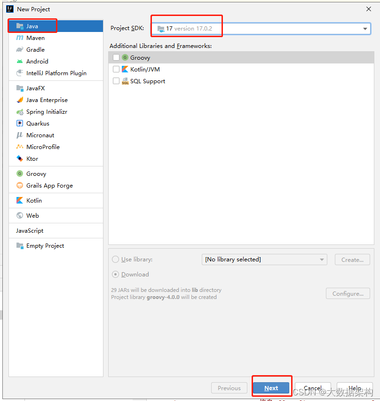Select the Java folder icon in sidebar

click(x=20, y=26)
